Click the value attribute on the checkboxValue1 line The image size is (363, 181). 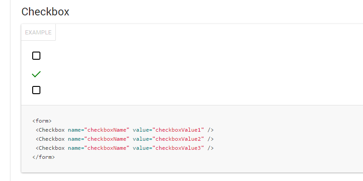[x=141, y=130]
